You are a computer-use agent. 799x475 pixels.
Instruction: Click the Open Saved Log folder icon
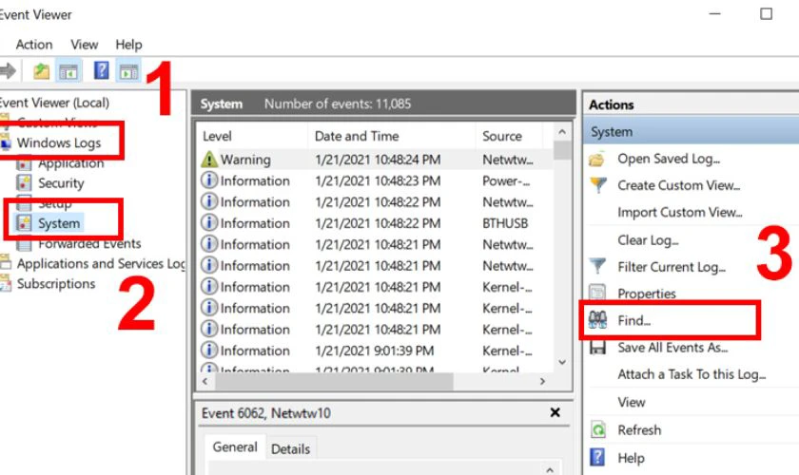(x=598, y=159)
